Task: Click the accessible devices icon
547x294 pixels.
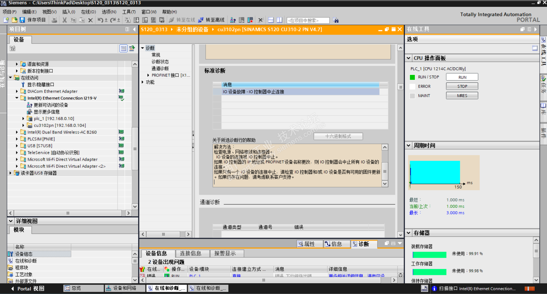Action: (233, 20)
